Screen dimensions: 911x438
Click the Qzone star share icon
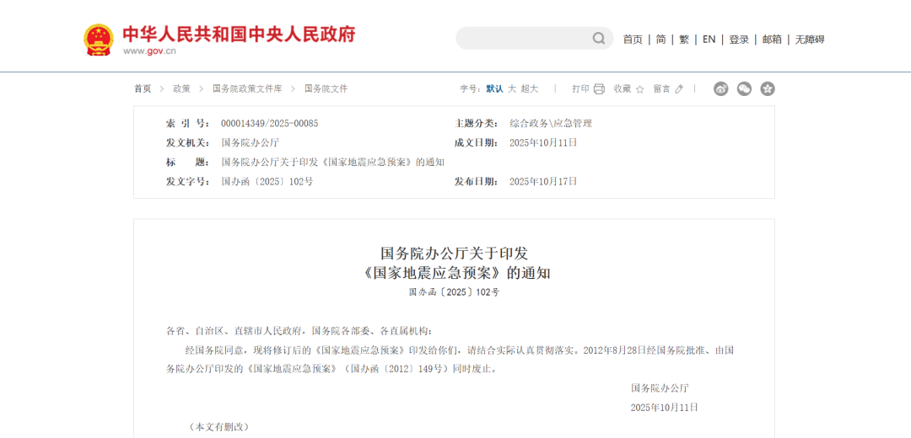tap(768, 88)
